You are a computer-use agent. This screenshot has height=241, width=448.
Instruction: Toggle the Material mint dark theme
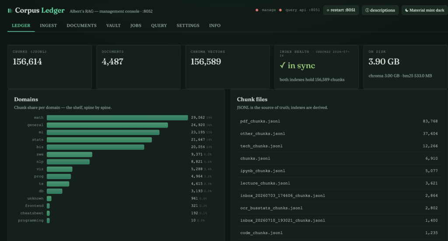(x=424, y=10)
